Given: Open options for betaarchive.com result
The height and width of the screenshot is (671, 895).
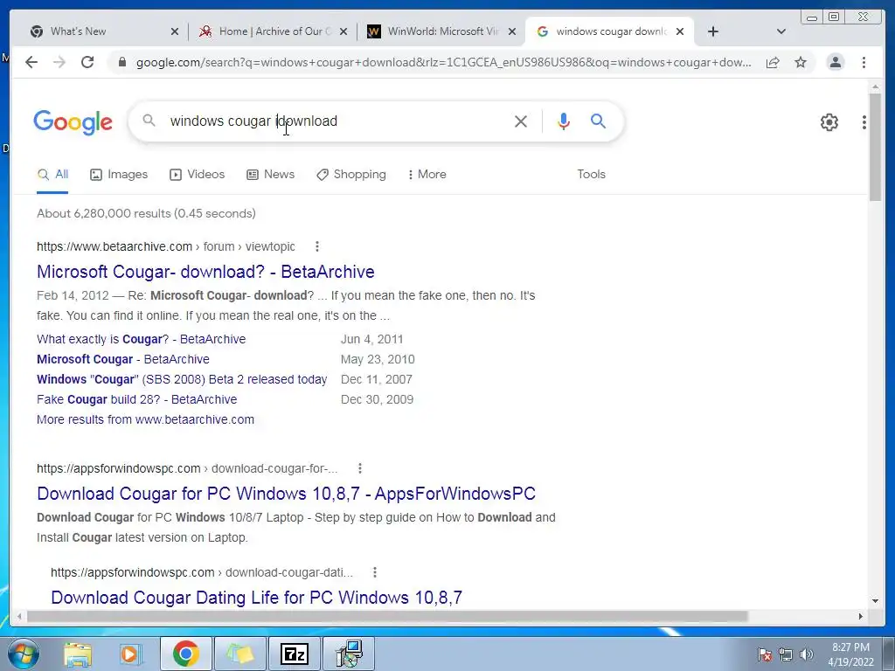Looking at the screenshot, I should coord(317,246).
